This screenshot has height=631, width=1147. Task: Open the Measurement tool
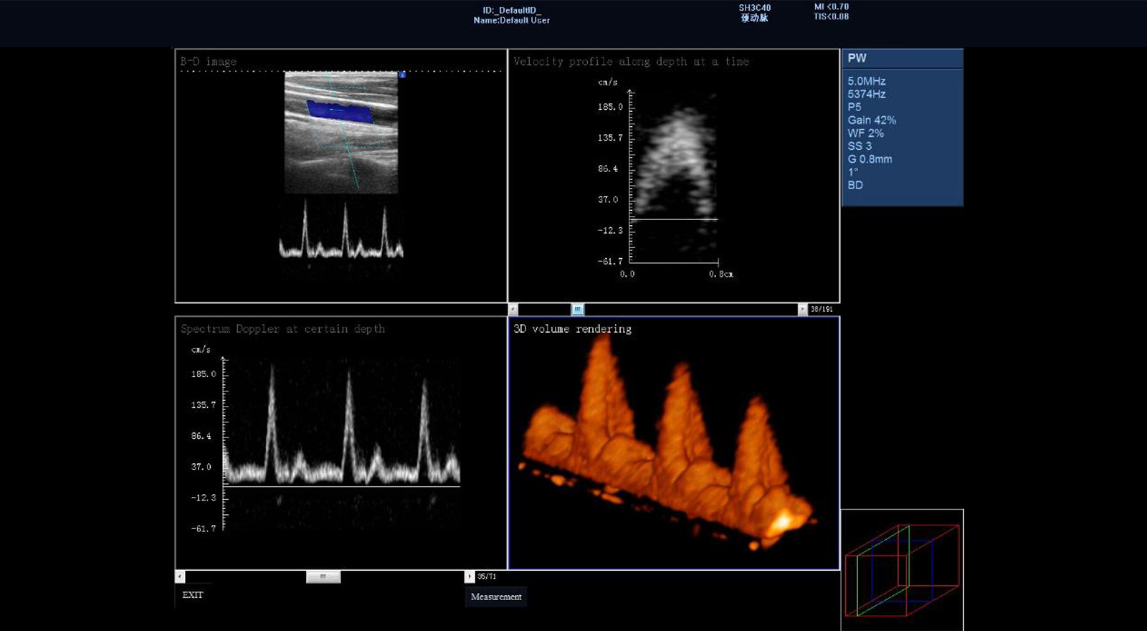pyautogui.click(x=496, y=597)
